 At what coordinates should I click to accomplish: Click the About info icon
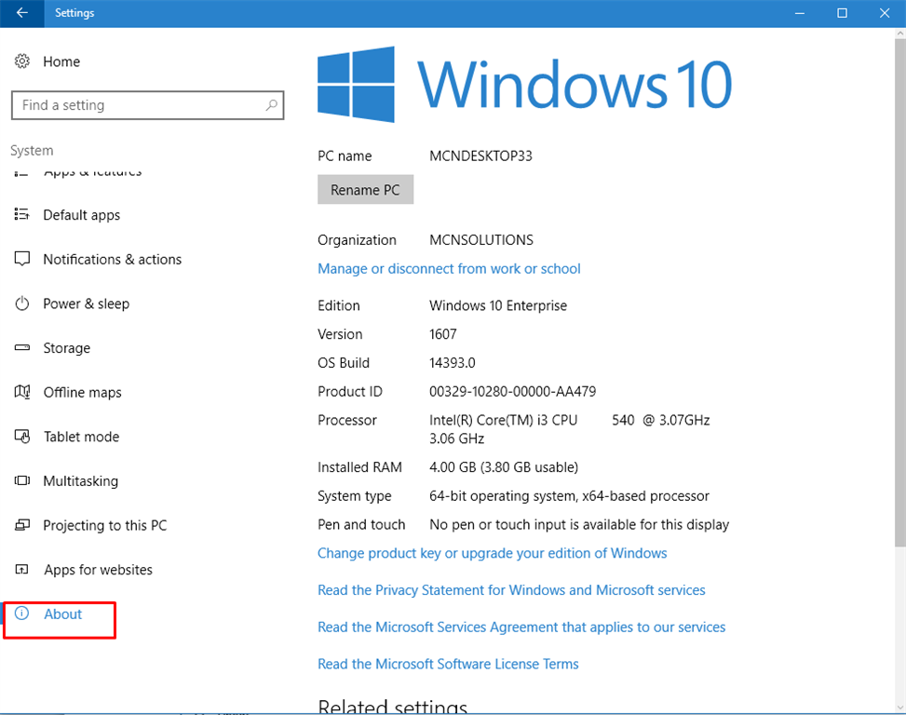21,614
